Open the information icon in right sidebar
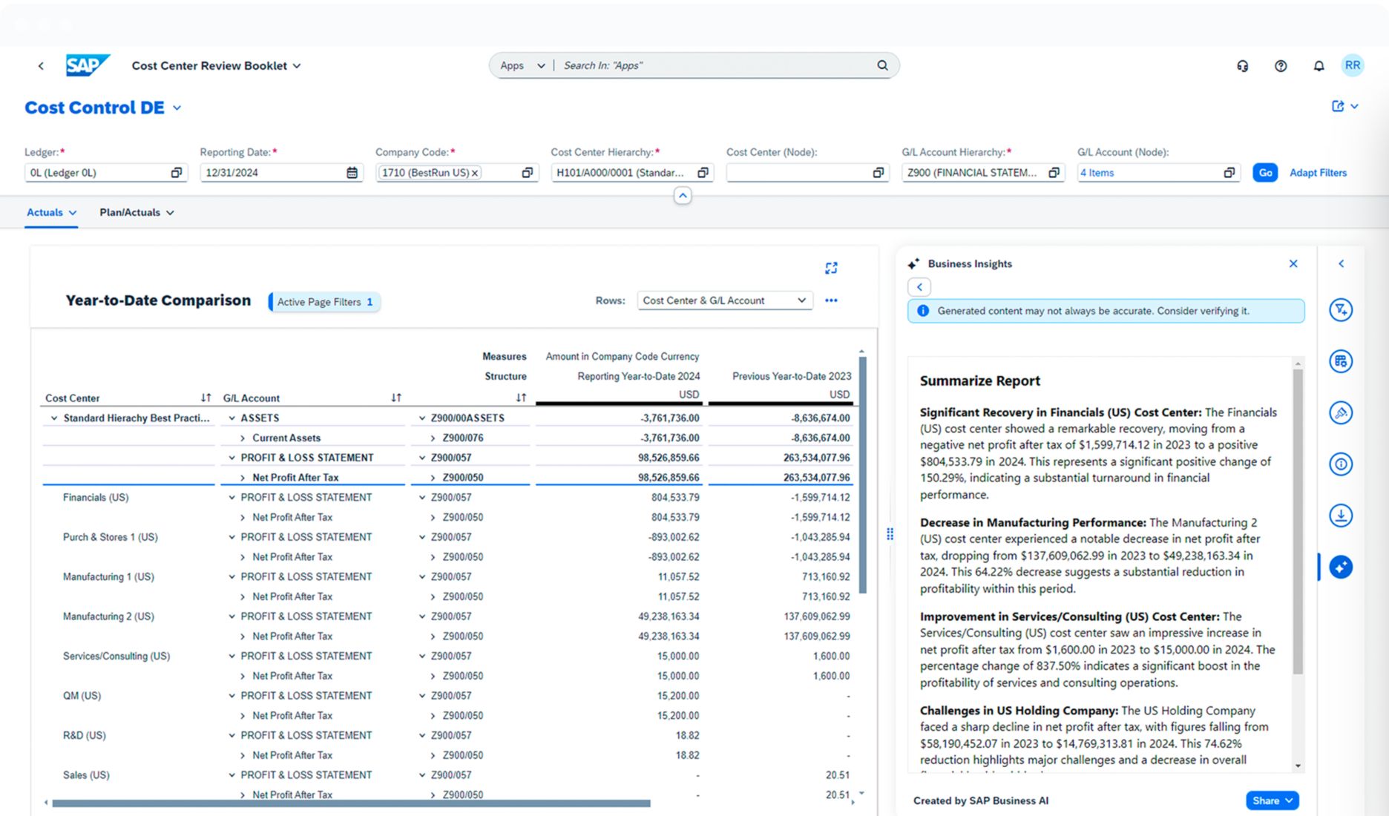1389x816 pixels. pyautogui.click(x=1340, y=464)
